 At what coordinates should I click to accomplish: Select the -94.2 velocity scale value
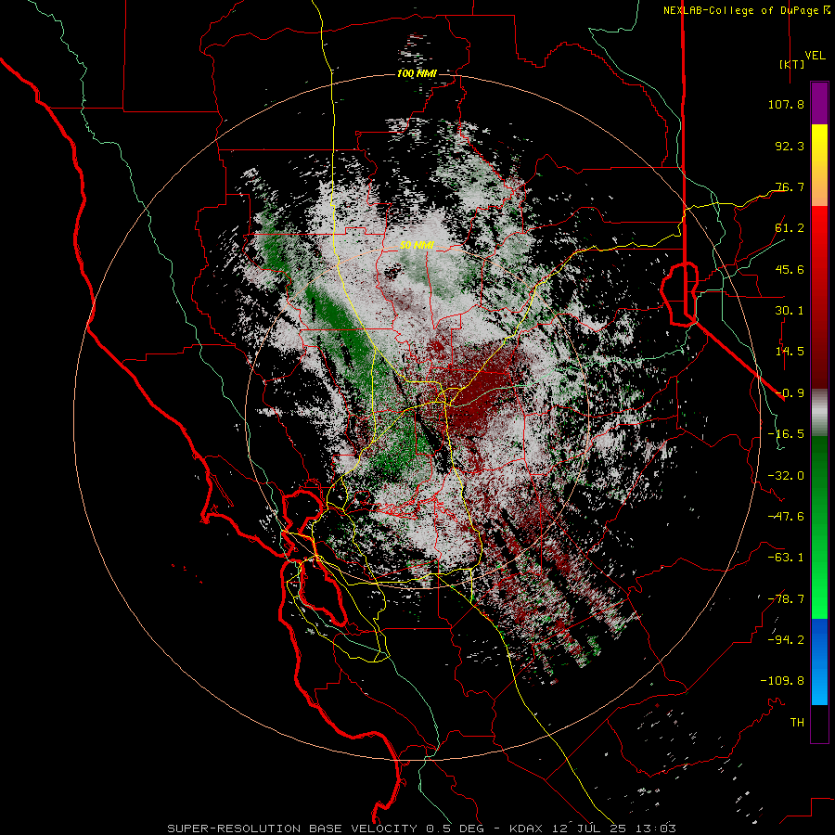(x=786, y=640)
